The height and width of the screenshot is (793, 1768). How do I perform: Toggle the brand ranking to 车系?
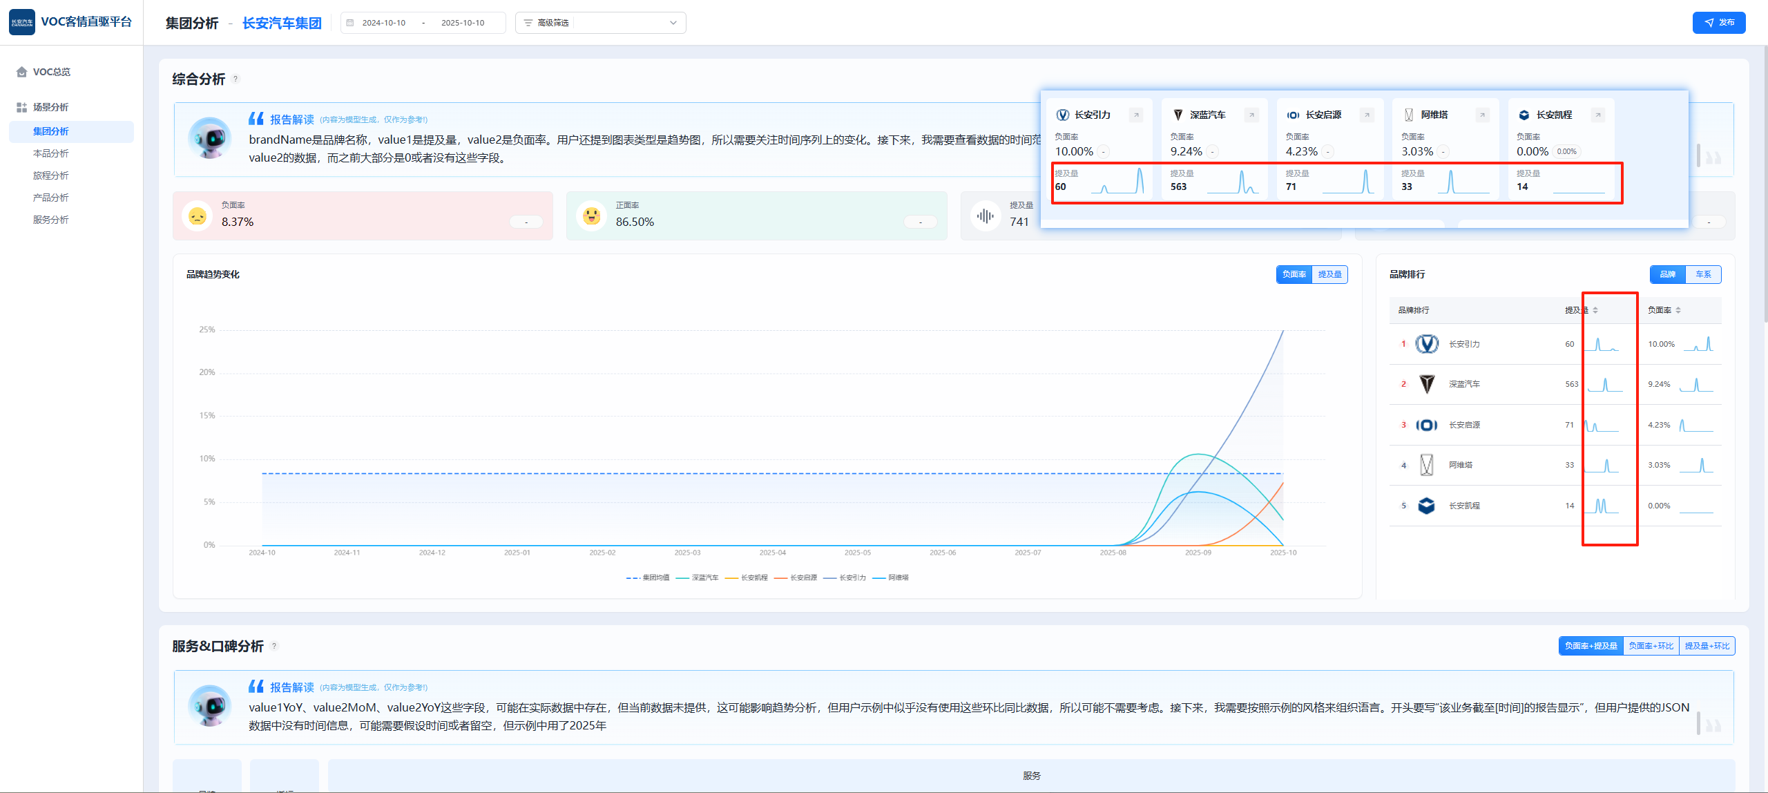click(1703, 275)
